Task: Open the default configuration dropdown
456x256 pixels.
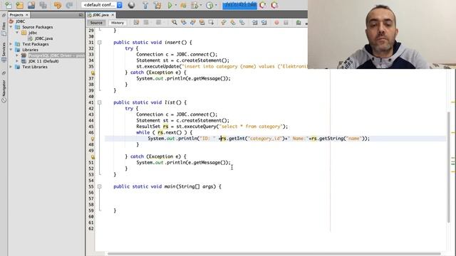Action: [102, 5]
